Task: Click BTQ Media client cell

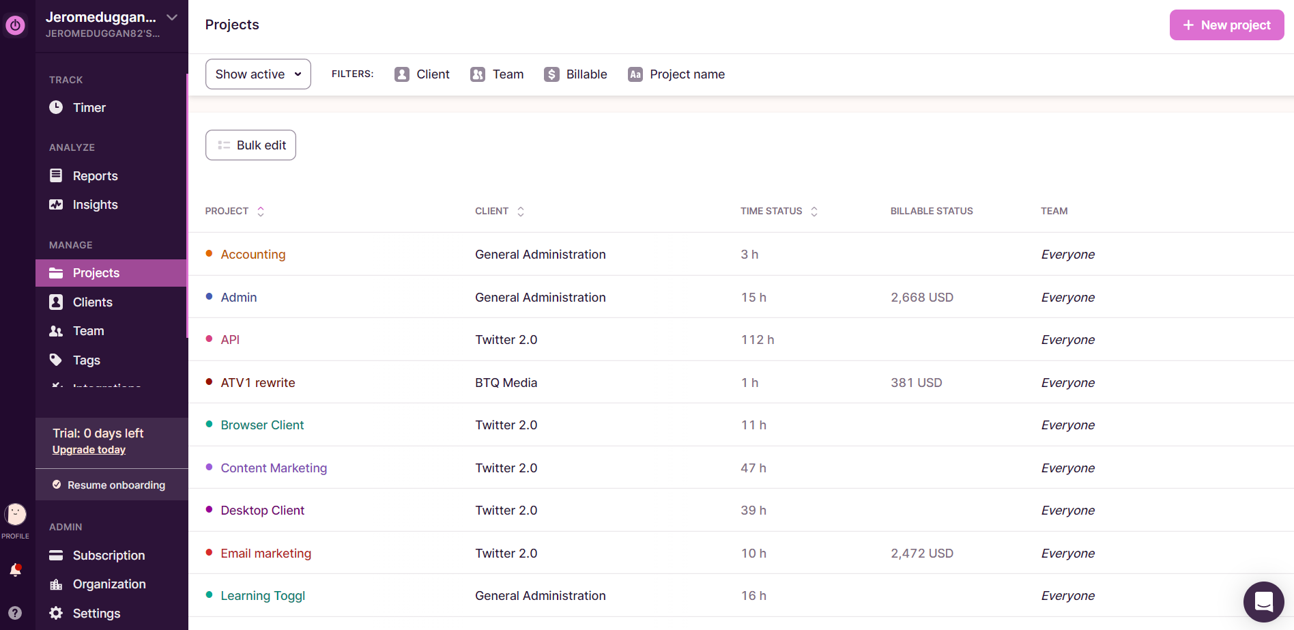Action: (506, 383)
